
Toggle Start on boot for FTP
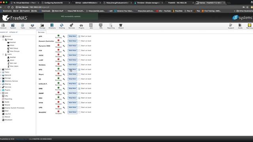[x=79, y=50]
